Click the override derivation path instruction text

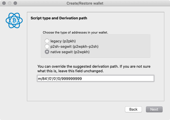(x=94, y=69)
